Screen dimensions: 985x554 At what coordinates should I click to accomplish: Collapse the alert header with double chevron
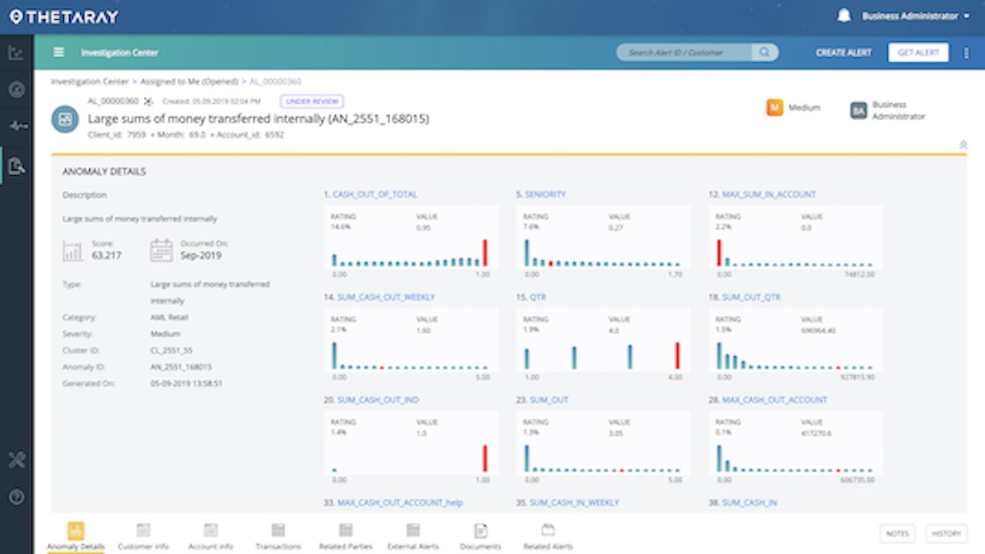[x=963, y=145]
